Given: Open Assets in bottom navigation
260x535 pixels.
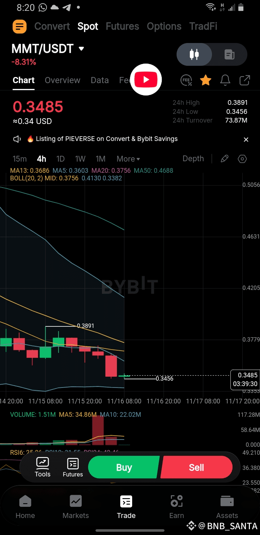Looking at the screenshot, I should pyautogui.click(x=227, y=507).
